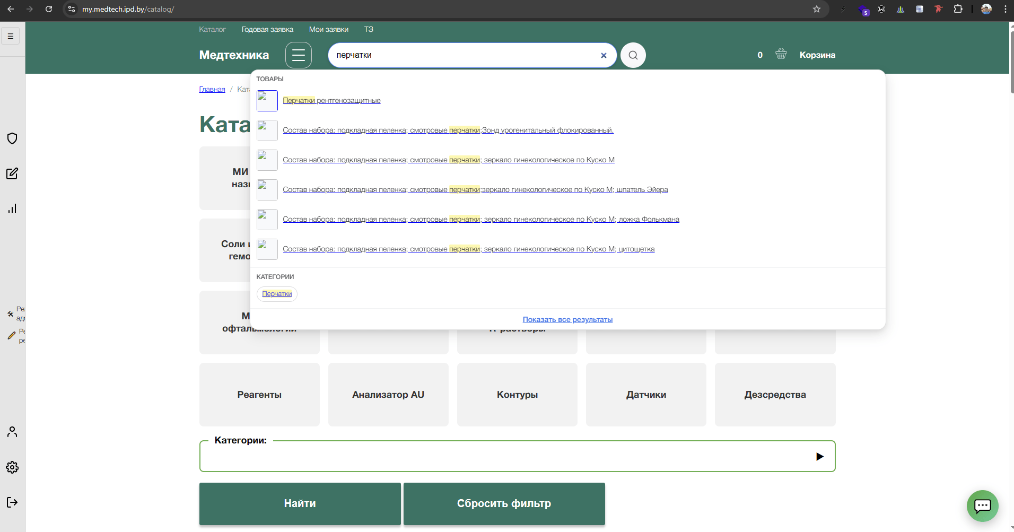
Task: Click the user profile sidebar icon
Action: coord(12,432)
